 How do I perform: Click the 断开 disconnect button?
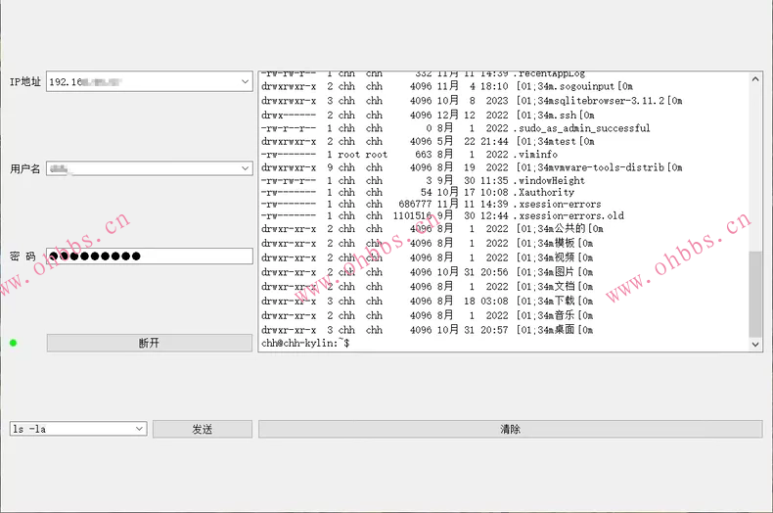[x=149, y=344]
